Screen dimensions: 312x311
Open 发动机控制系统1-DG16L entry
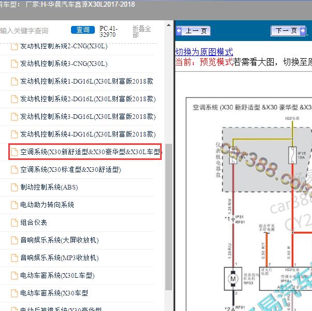(87, 82)
